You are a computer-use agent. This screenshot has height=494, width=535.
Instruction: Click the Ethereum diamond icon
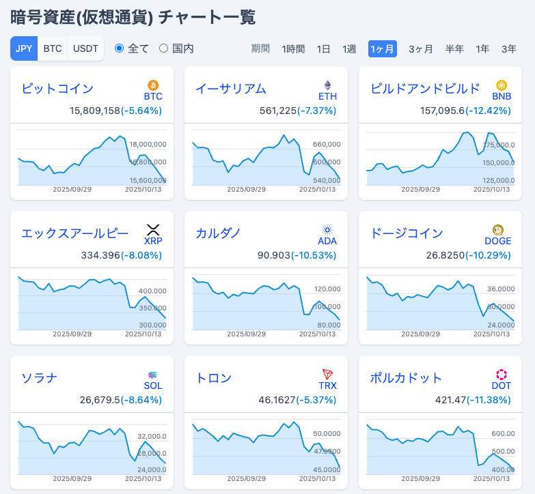coord(327,85)
